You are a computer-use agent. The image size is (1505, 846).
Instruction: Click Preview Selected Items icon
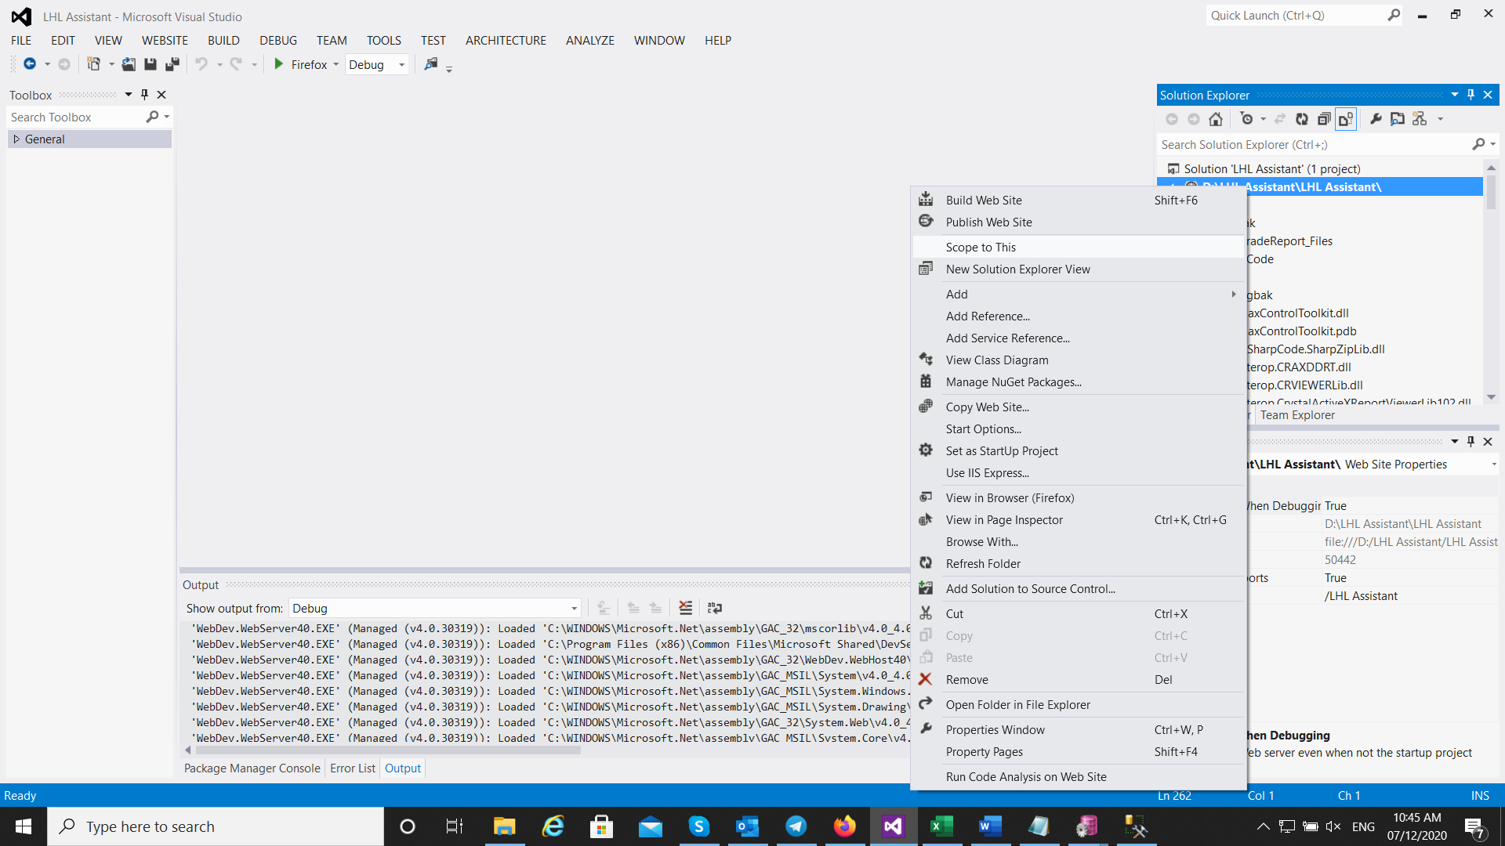1398,119
